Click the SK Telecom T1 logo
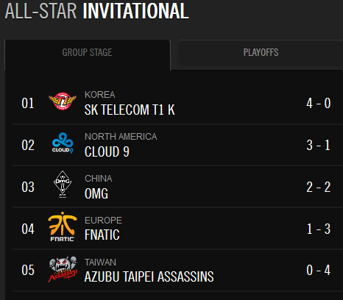343x300 pixels. pyautogui.click(x=63, y=101)
